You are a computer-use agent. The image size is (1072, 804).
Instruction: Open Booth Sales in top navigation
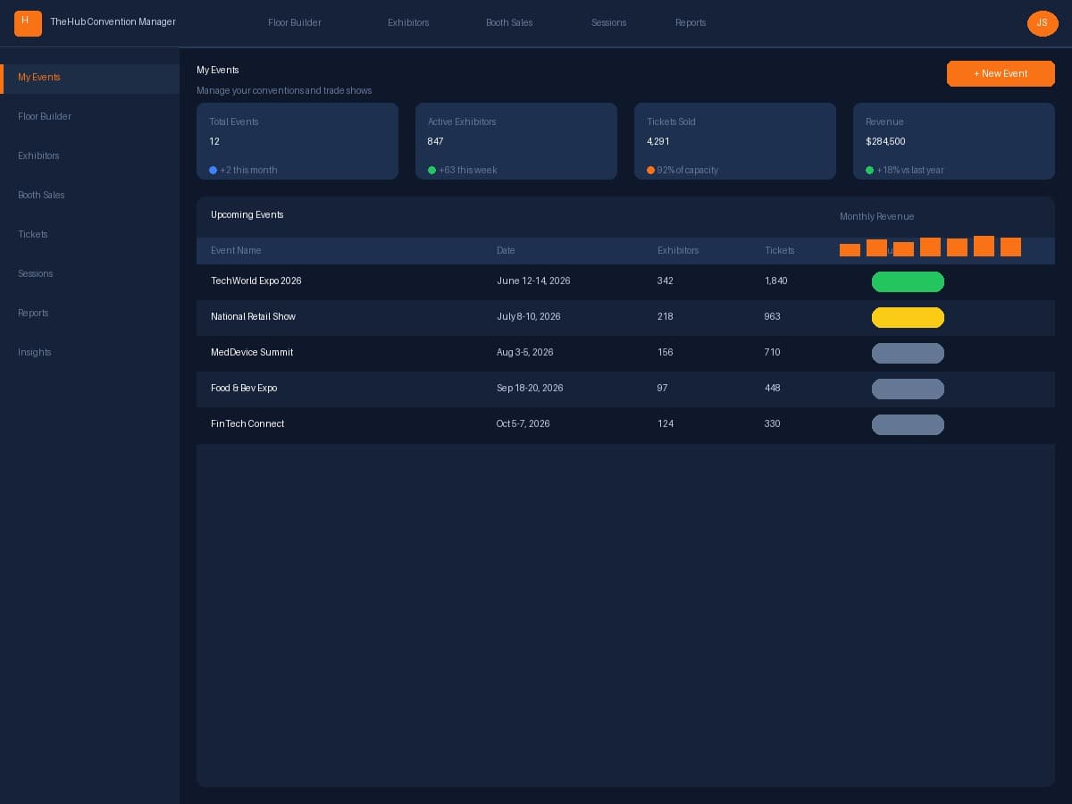click(x=509, y=22)
